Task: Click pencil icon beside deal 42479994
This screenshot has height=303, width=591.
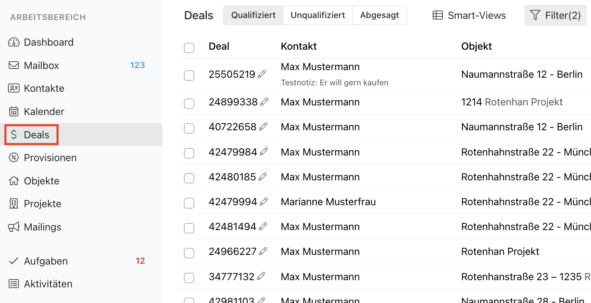Action: 264,201
